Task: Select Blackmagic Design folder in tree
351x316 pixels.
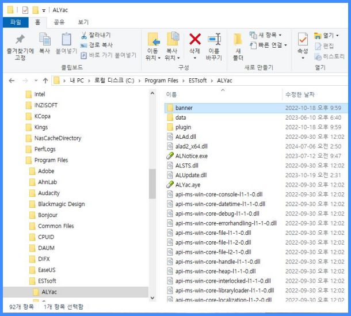Action: [62, 204]
